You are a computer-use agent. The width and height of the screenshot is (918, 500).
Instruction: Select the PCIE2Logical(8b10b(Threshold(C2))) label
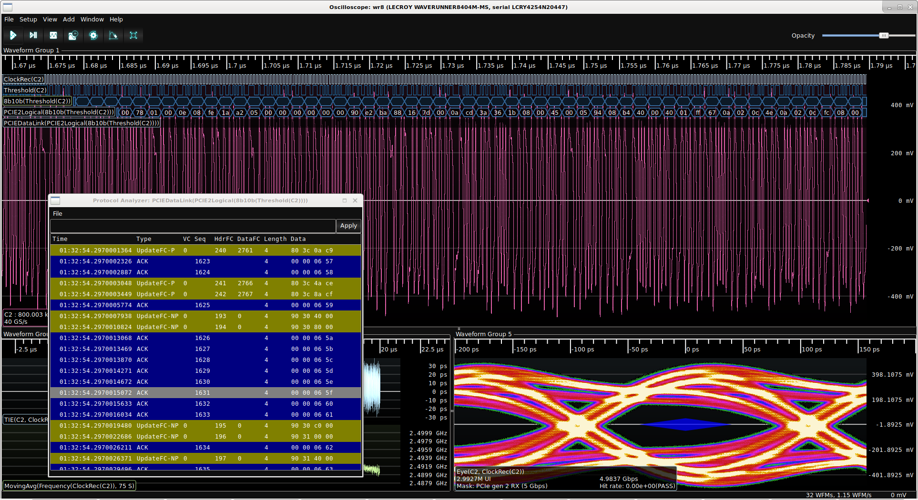59,112
